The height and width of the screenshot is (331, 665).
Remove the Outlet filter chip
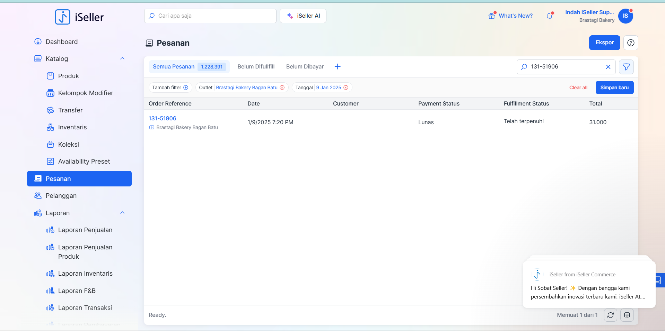(x=282, y=88)
